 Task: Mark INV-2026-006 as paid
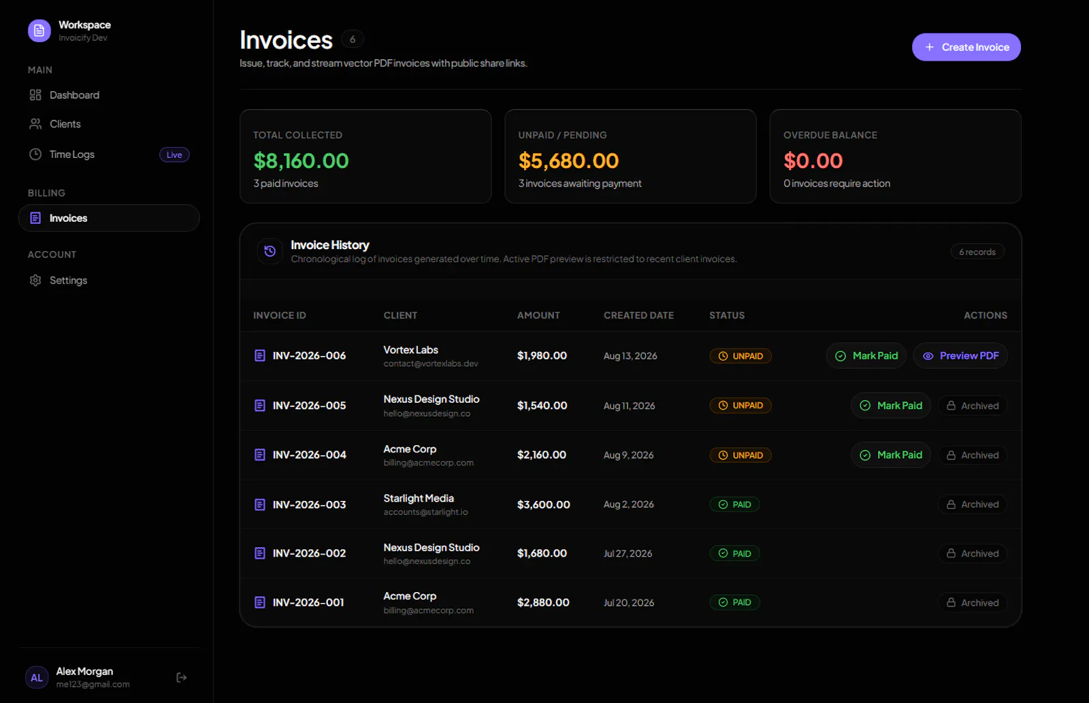(866, 356)
